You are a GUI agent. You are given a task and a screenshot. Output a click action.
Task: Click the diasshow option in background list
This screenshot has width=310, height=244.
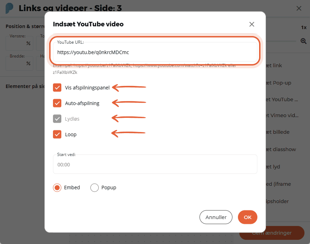[x=281, y=149]
